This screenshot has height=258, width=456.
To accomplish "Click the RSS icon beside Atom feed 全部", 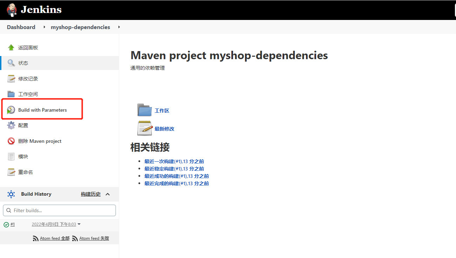I will [36, 238].
